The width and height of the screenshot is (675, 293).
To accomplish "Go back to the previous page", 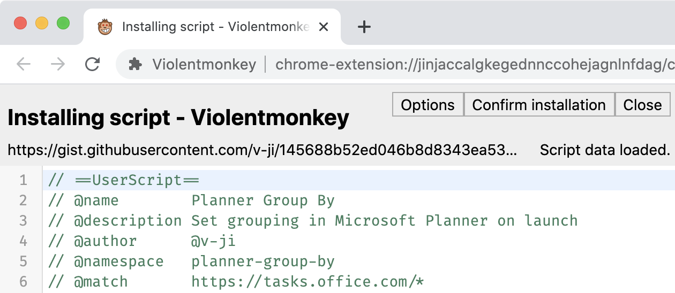I will click(x=24, y=65).
